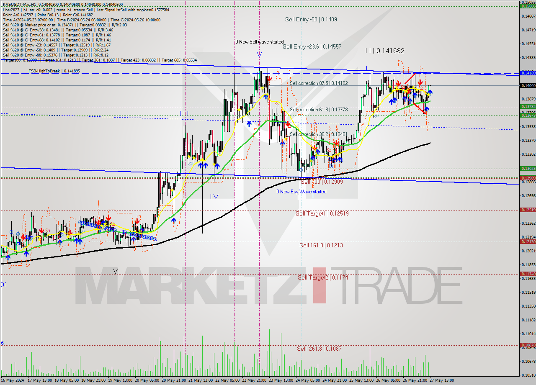
Task: Click 'Sell correction 38.2 | 0.13481' label
Action: pyautogui.click(x=318, y=134)
